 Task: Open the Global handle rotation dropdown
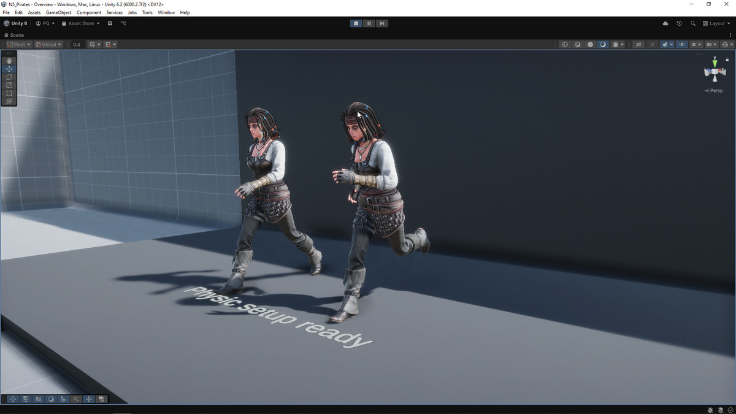[48, 44]
